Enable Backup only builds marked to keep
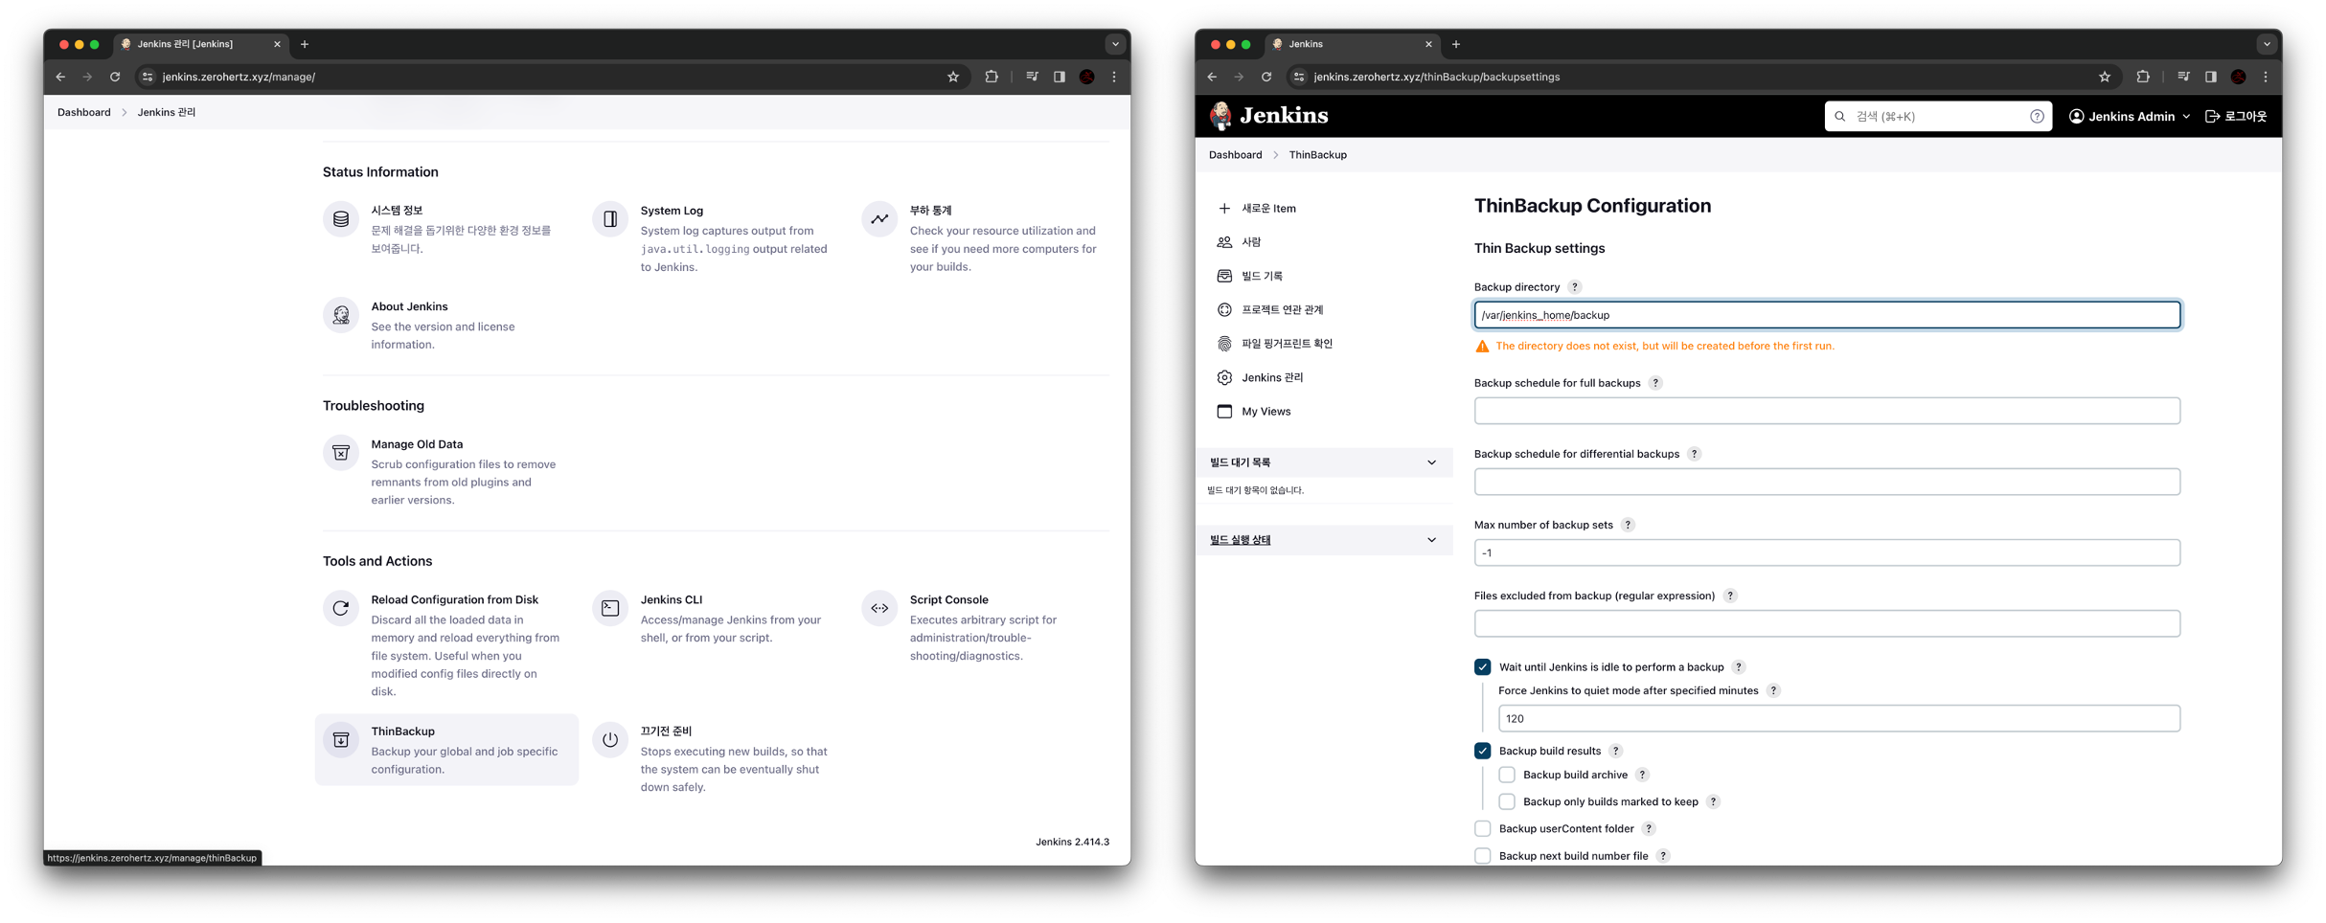The height and width of the screenshot is (923, 2326). 1507,801
